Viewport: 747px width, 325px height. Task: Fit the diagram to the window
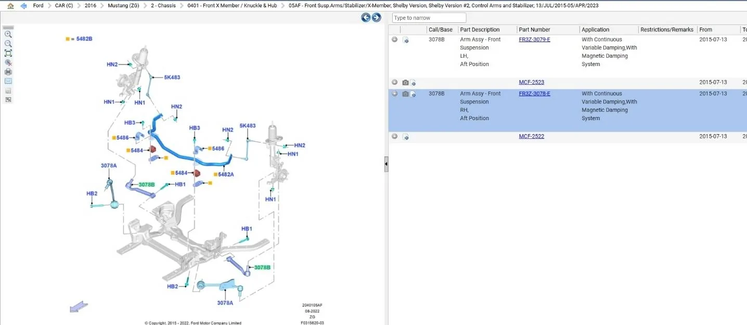8,53
